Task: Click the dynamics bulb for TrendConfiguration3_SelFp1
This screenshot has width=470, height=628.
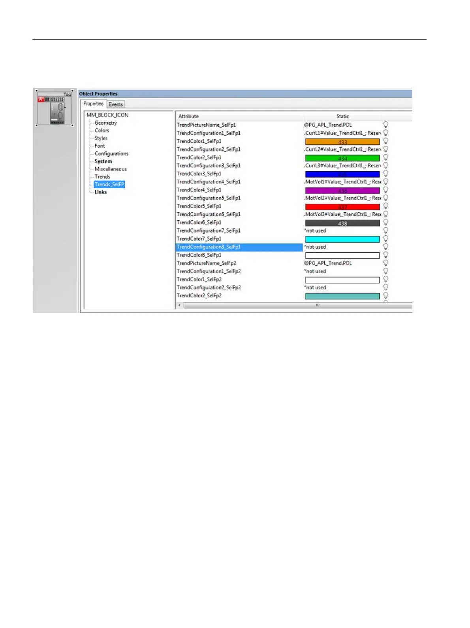Action: (x=385, y=165)
